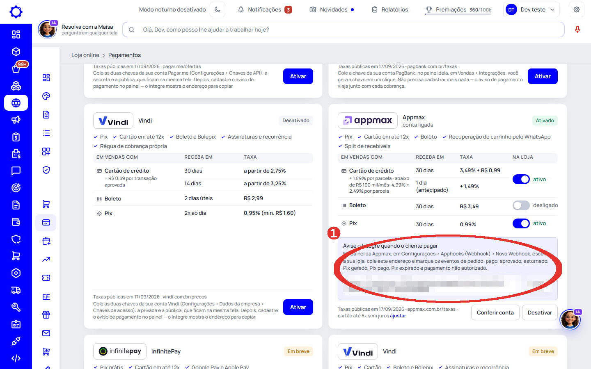Click the shopping bag icon with 99+ badge

pyautogui.click(x=16, y=68)
